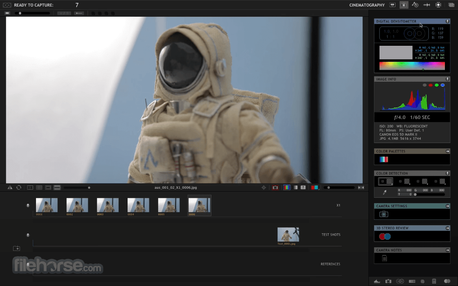Click the mirror flip image icon below viewer
The width and height of the screenshot is (458, 286).
tap(10, 188)
